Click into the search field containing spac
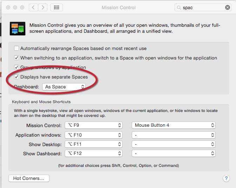236x188 pixels. 203,7
